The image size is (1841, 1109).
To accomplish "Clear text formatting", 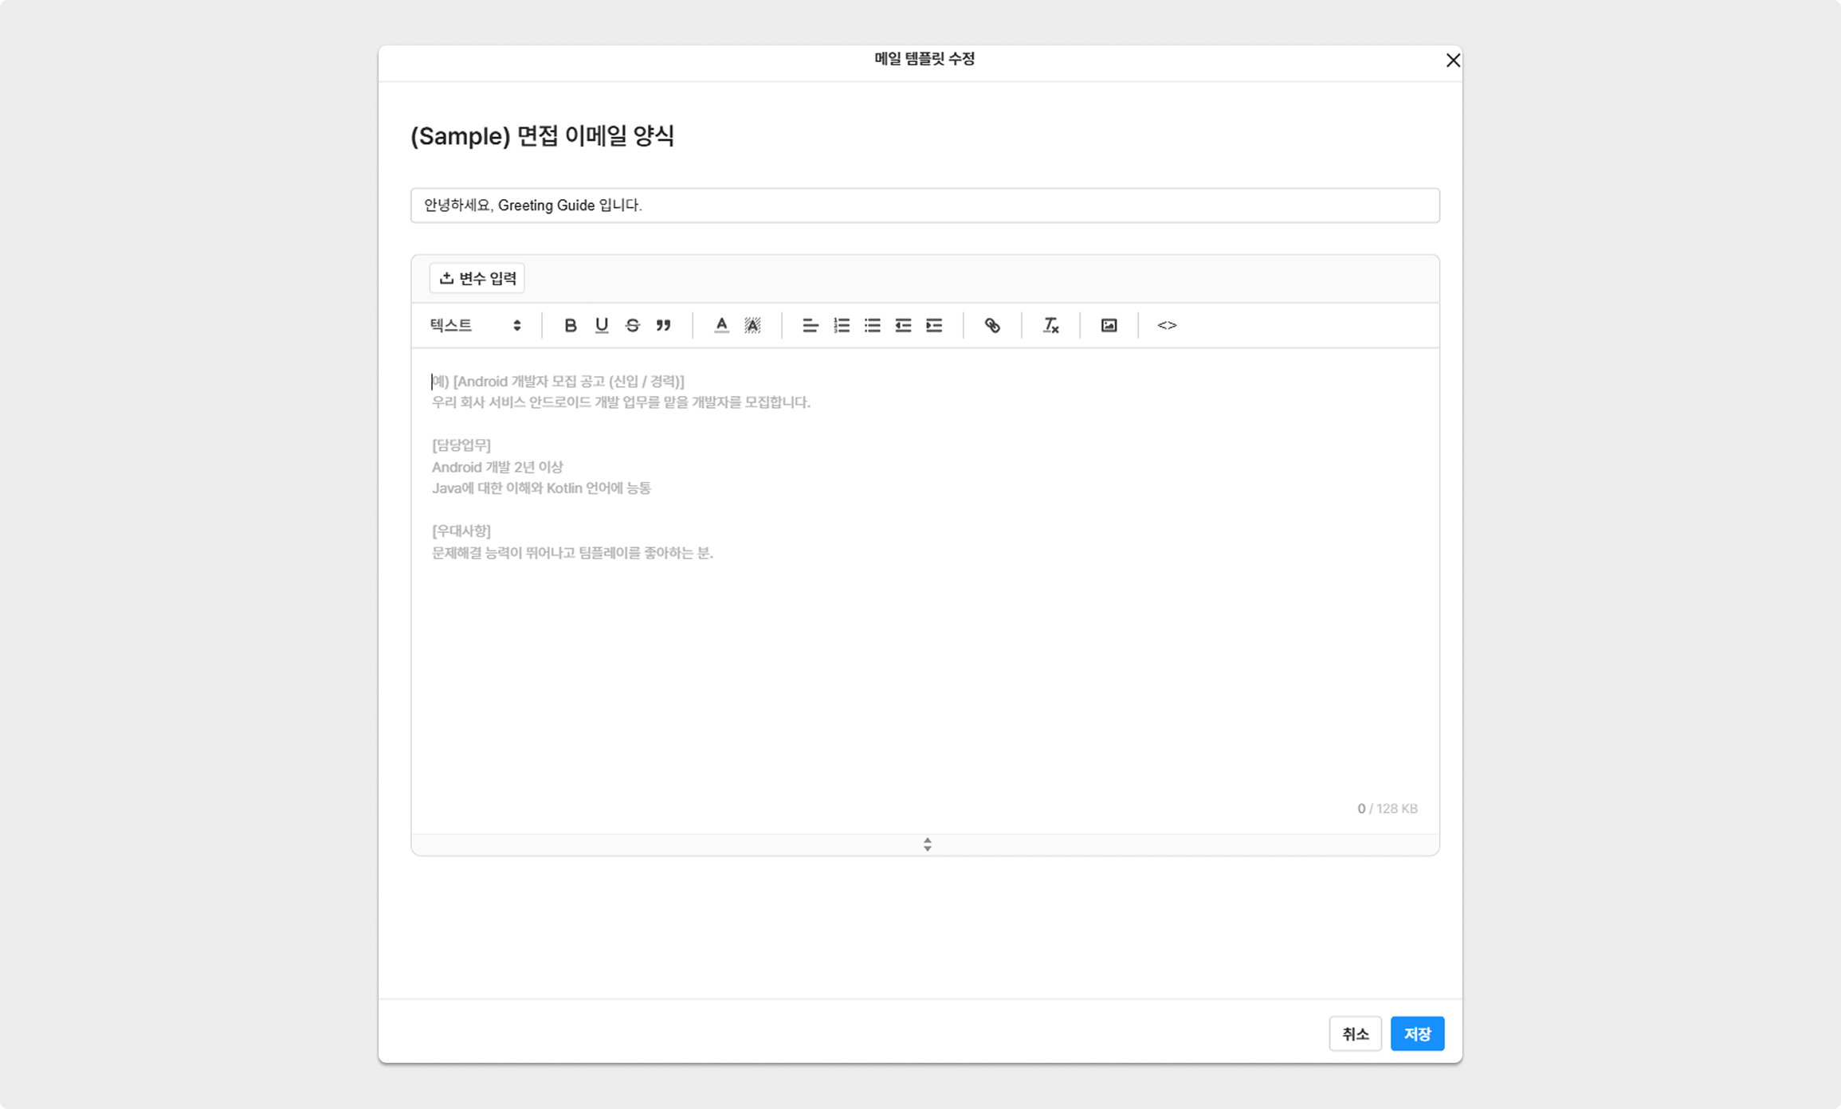I will point(1050,325).
